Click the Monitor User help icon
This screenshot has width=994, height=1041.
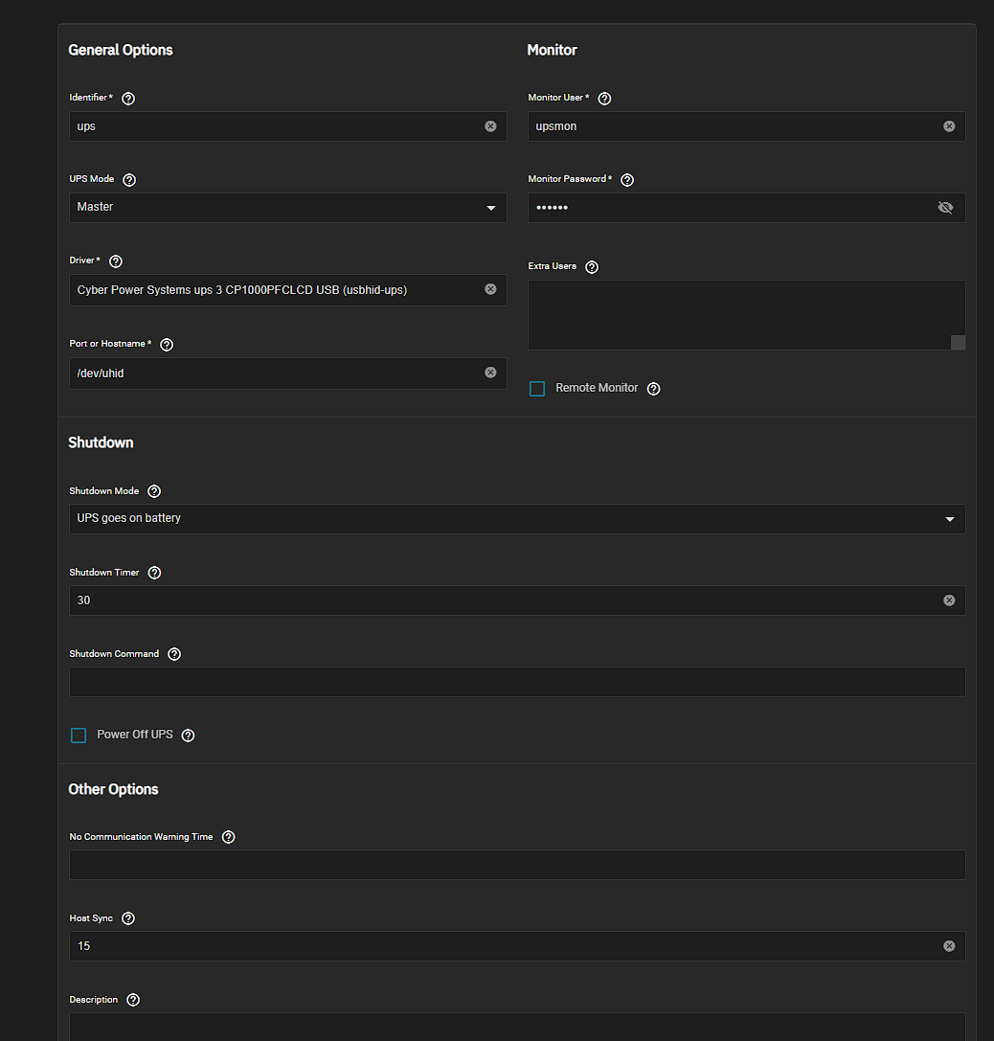point(604,99)
